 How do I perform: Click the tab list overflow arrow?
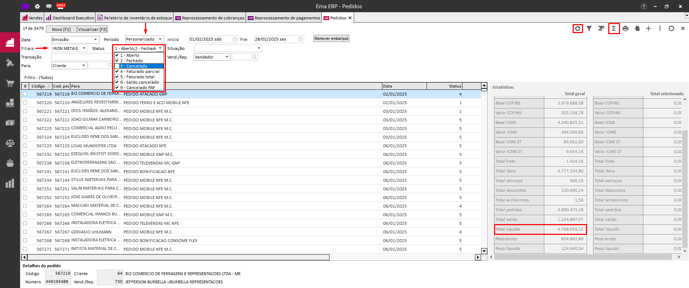coord(686,16)
